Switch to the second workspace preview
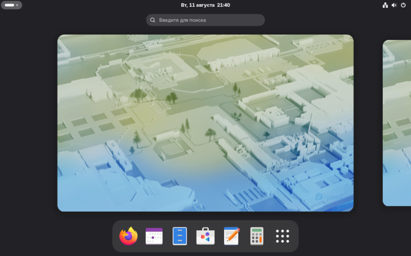Screen dimensions: 411x256 (397, 123)
